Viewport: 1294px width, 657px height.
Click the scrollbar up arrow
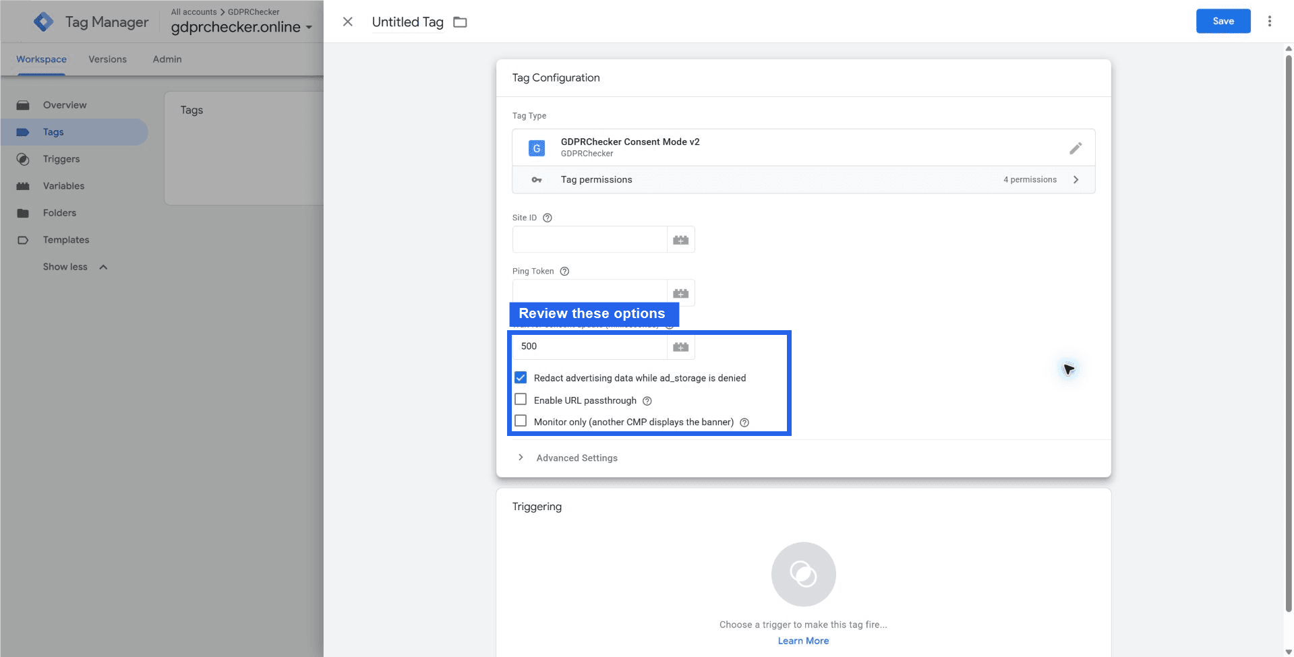[x=1289, y=49]
